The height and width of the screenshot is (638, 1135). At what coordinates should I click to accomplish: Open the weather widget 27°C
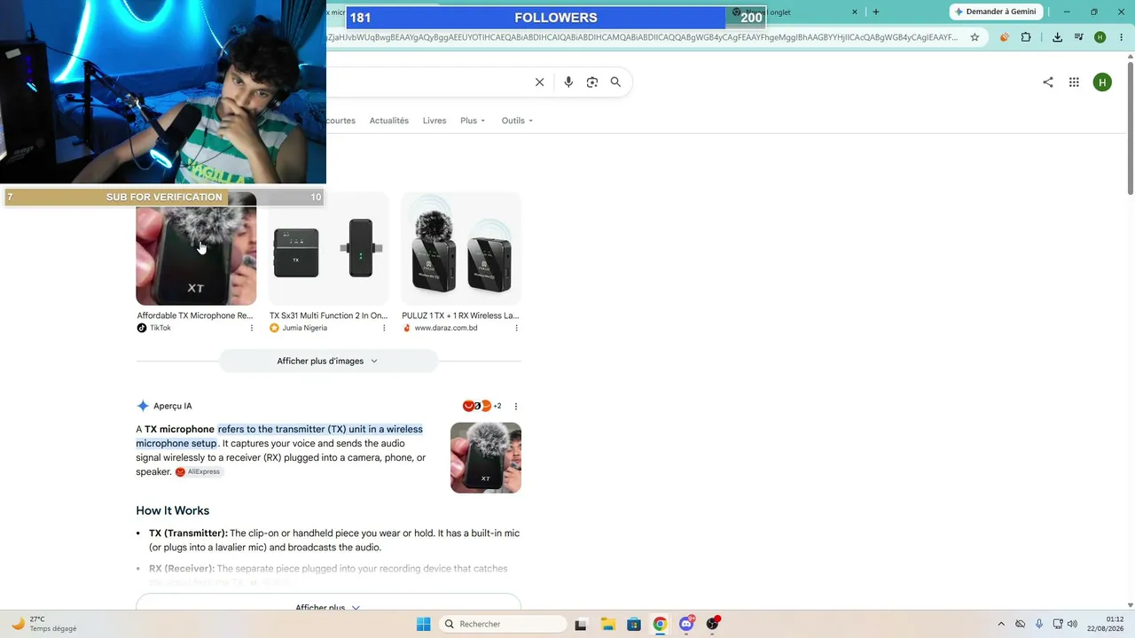pyautogui.click(x=44, y=624)
